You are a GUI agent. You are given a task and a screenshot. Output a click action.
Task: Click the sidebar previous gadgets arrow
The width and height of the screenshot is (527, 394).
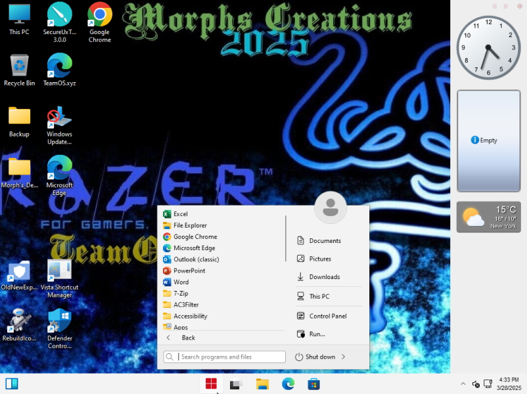click(495, 6)
